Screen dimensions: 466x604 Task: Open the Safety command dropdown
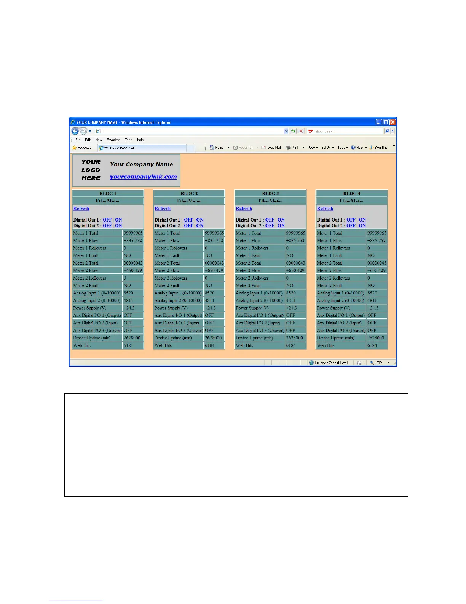pyautogui.click(x=327, y=148)
